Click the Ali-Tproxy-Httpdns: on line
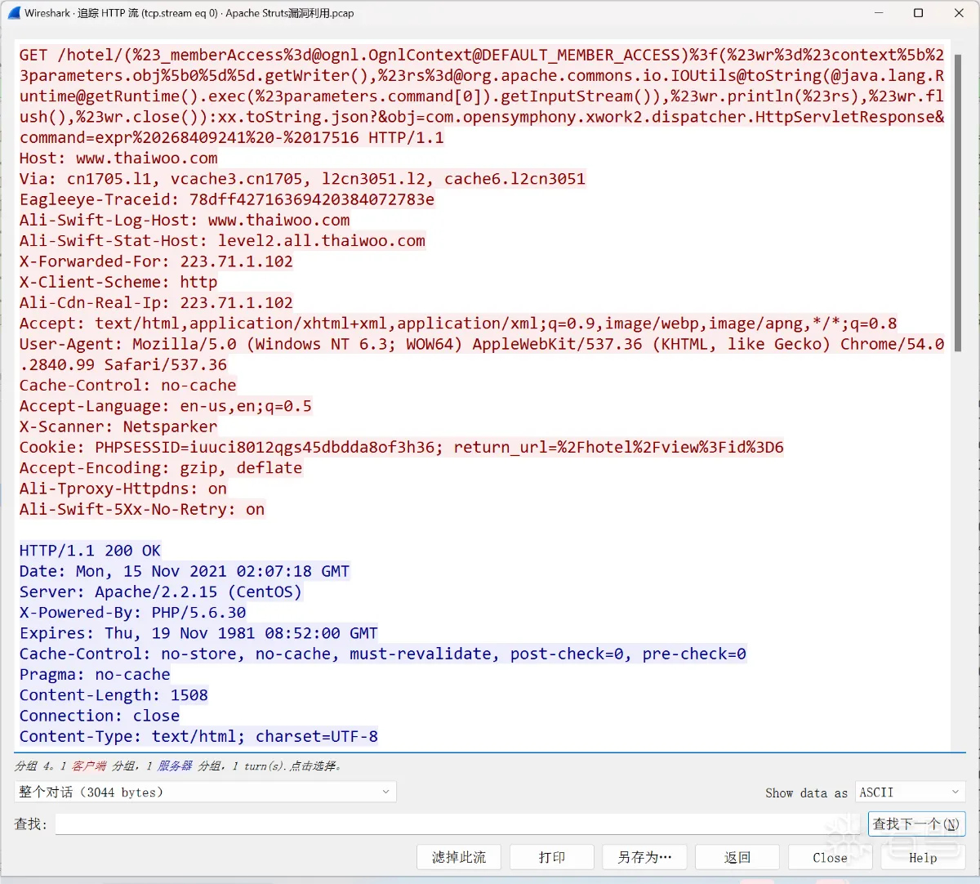Screen dimensions: 980x884 pos(123,489)
